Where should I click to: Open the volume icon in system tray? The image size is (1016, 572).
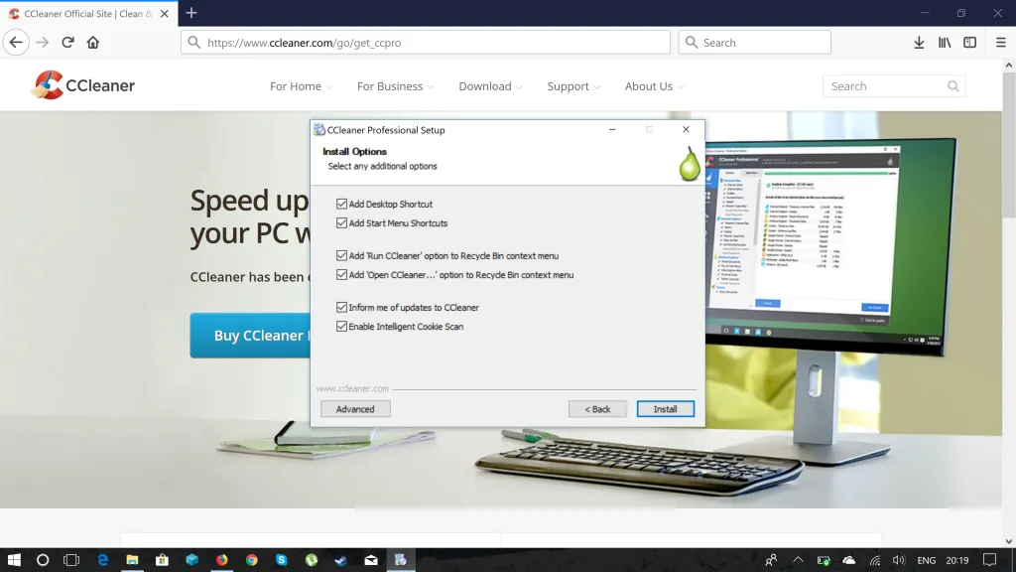pos(898,560)
